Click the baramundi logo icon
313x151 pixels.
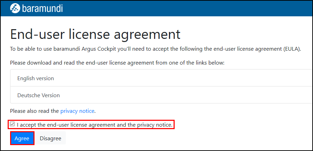coord(15,8)
